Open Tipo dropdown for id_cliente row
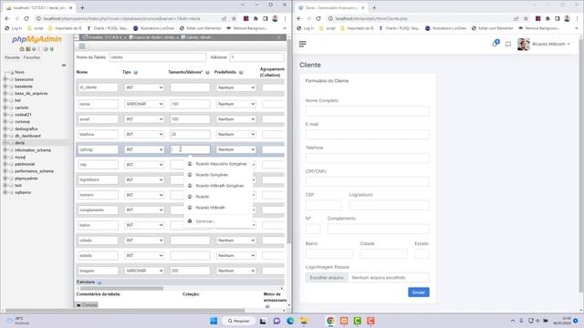The height and width of the screenshot is (328, 584). tap(144, 87)
